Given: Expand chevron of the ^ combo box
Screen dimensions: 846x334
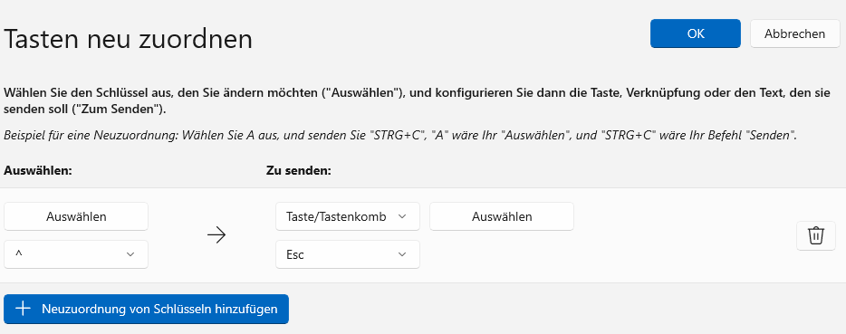Looking at the screenshot, I should point(130,254).
